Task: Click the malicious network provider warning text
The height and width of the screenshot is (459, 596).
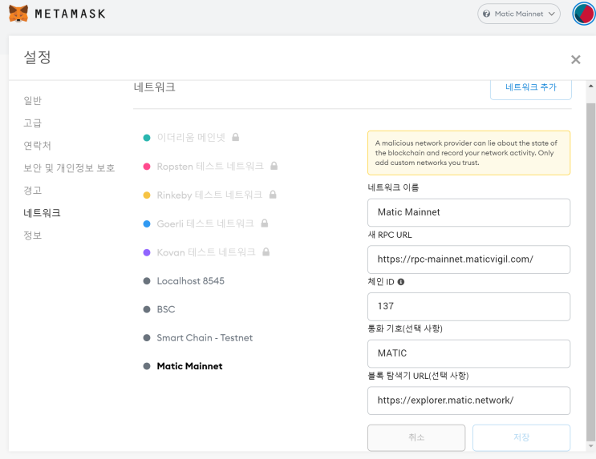Action: point(466,153)
